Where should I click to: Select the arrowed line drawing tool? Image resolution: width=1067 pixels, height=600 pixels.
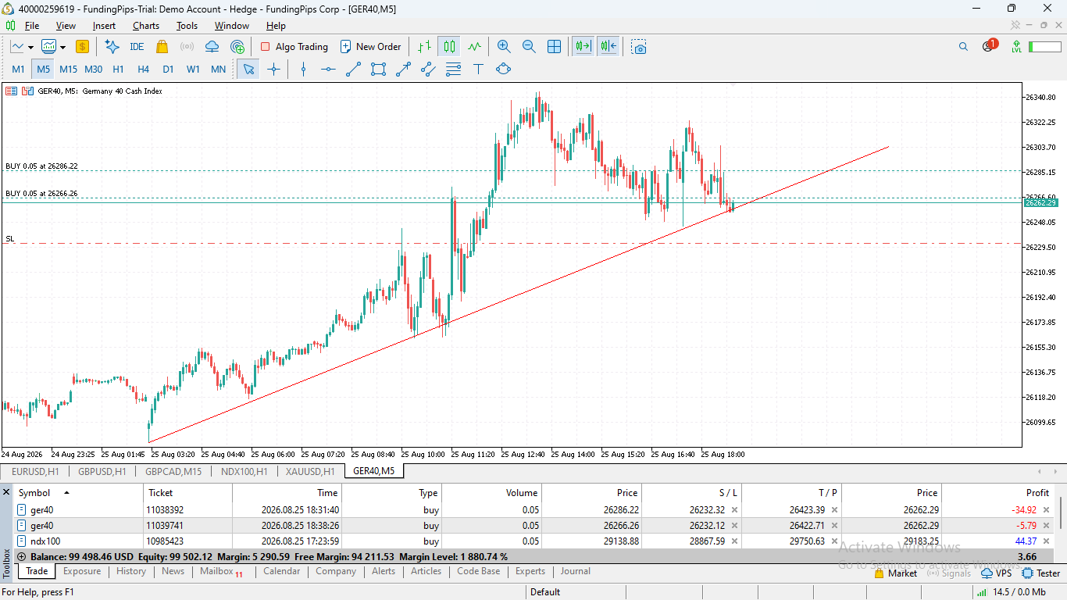click(403, 69)
